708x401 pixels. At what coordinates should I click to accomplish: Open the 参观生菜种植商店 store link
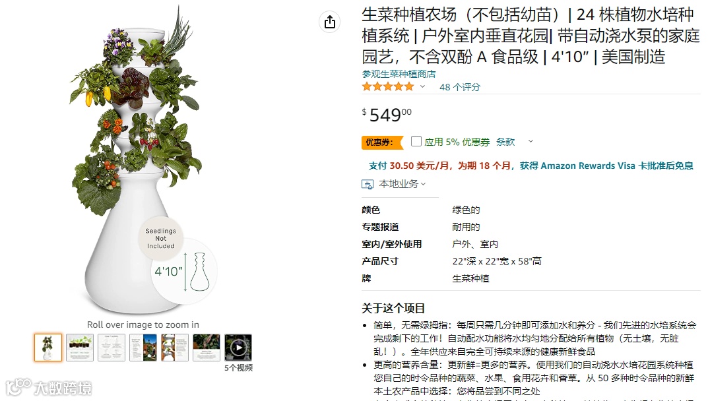(399, 74)
